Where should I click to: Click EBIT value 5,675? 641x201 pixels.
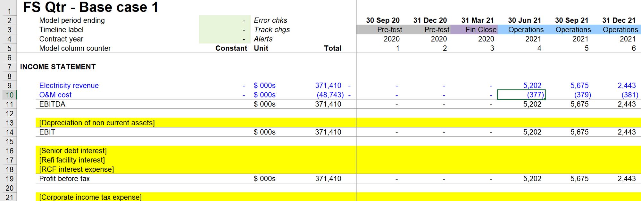579,132
